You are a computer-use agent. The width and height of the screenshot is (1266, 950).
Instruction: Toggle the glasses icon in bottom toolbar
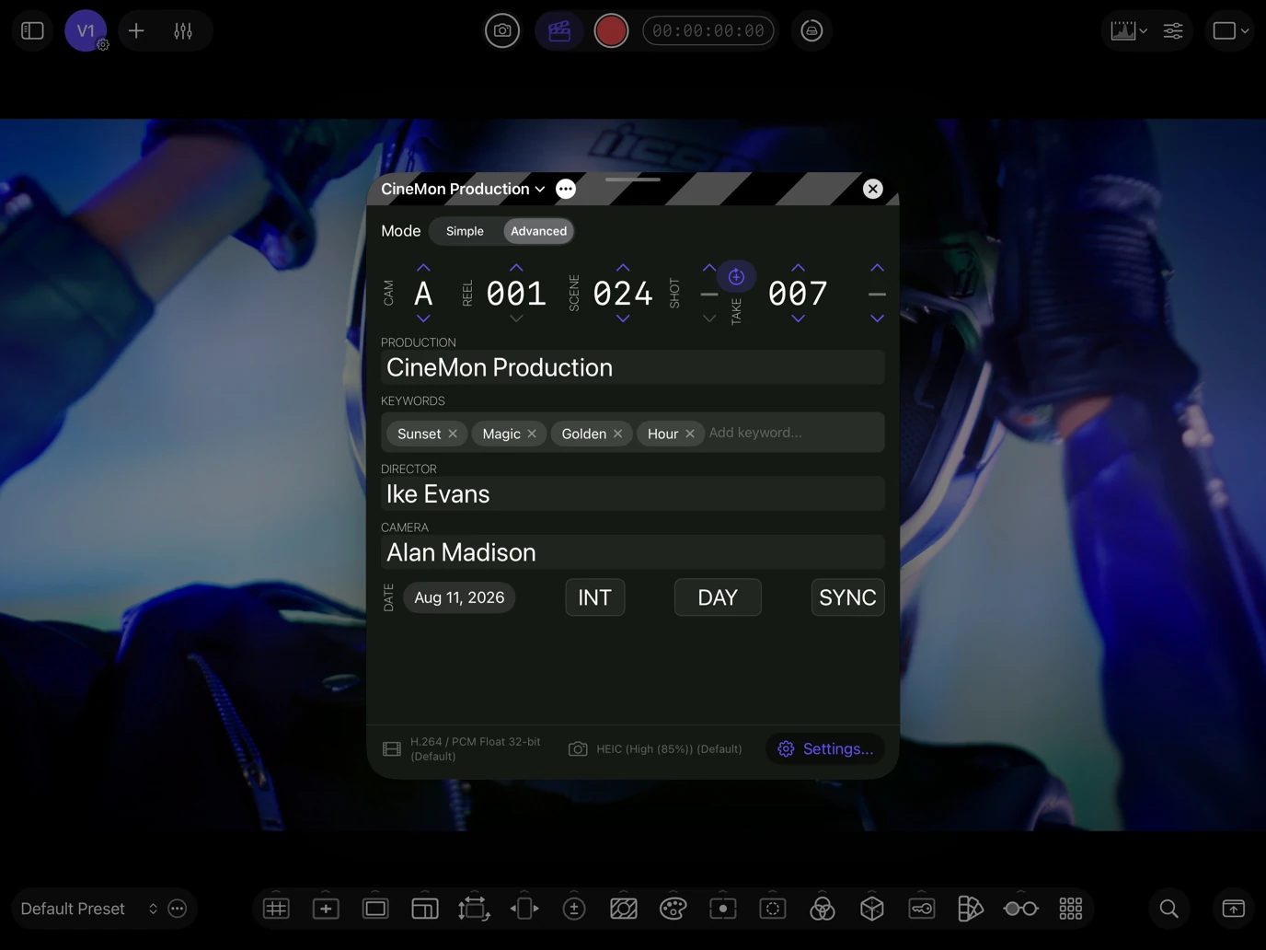[1021, 909]
